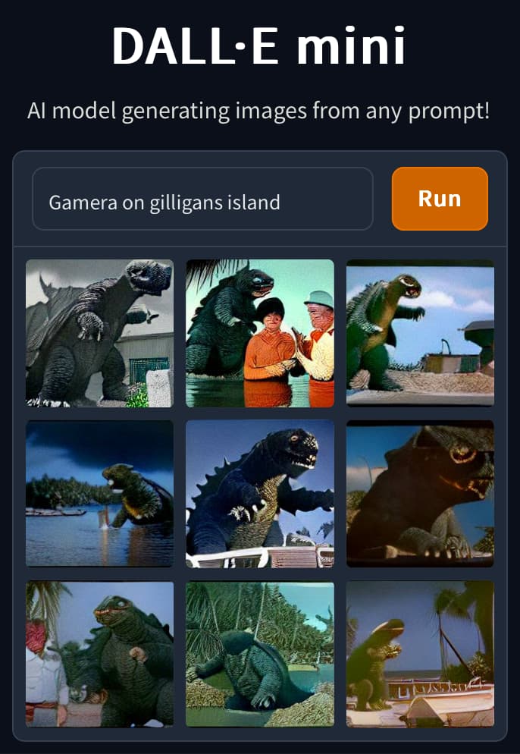
Task: Select the image of monster wading in blue lagoon
Action: pyautogui.click(x=99, y=493)
